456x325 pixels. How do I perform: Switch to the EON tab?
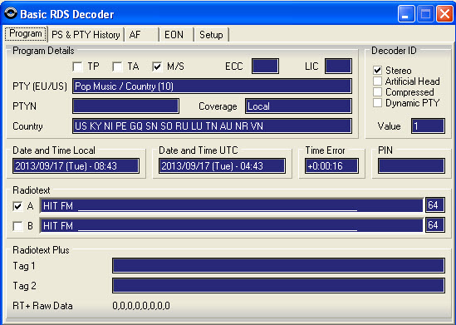point(176,35)
